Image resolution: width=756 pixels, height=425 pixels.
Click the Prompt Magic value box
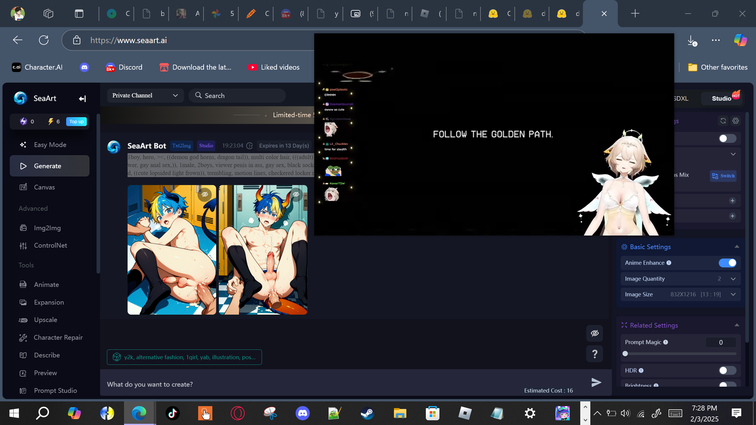[721, 342]
